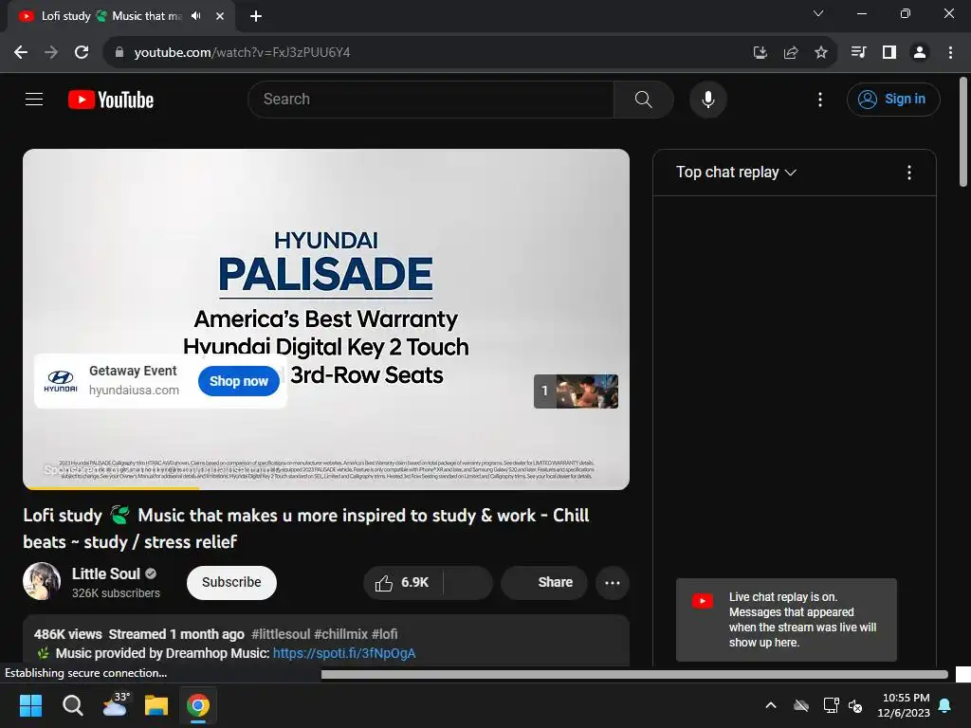Screen dimensions: 971x728
Task: Open YouTube settings three-dot menu
Action: pyautogui.click(x=820, y=99)
